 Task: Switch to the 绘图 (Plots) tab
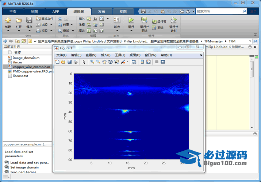pos(34,11)
